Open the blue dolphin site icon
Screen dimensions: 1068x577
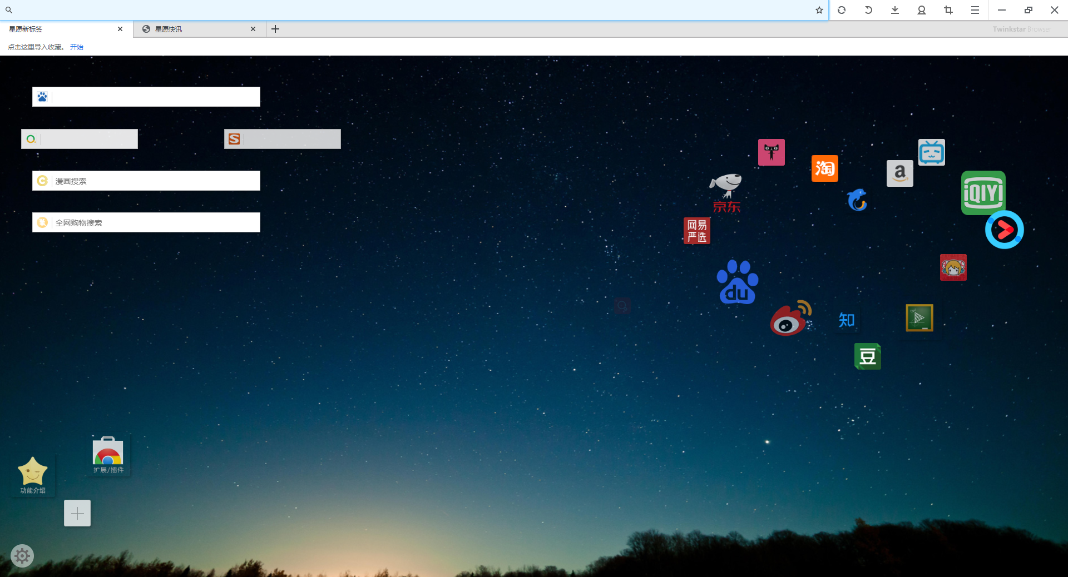tap(857, 200)
